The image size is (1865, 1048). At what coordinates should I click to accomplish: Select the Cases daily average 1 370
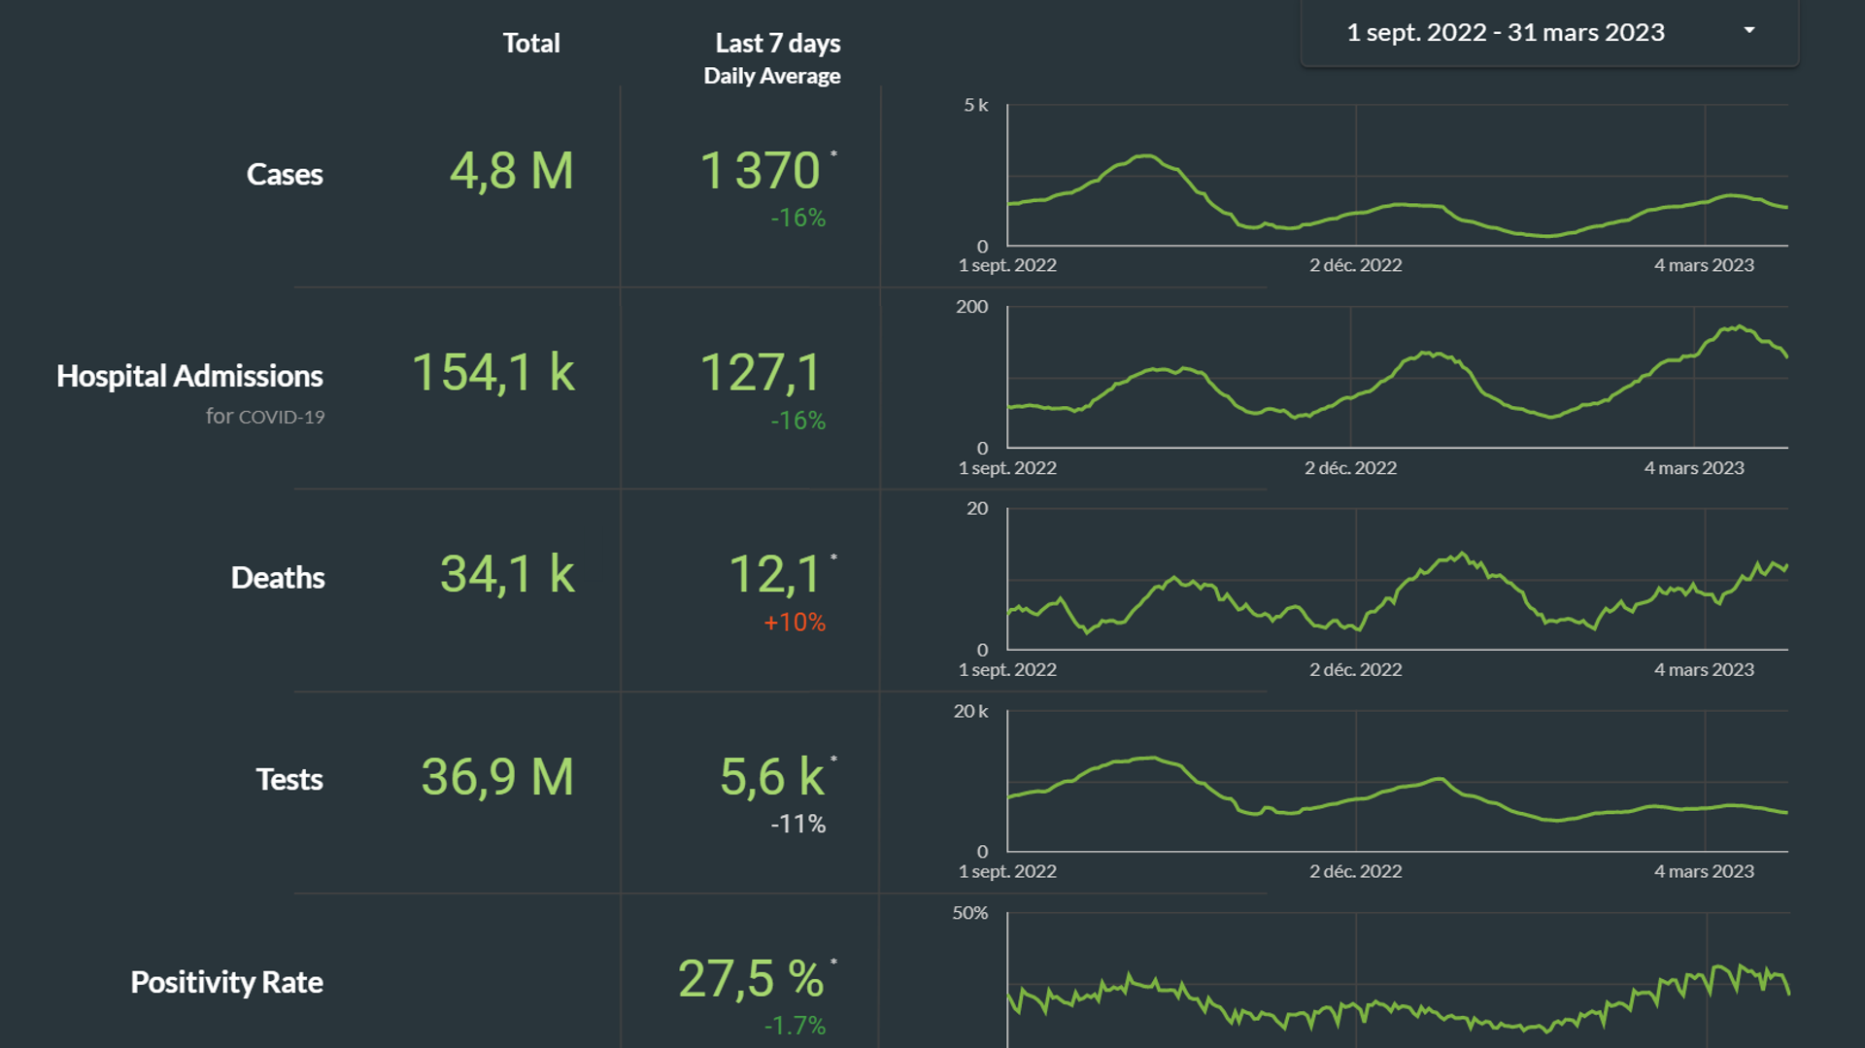[760, 172]
